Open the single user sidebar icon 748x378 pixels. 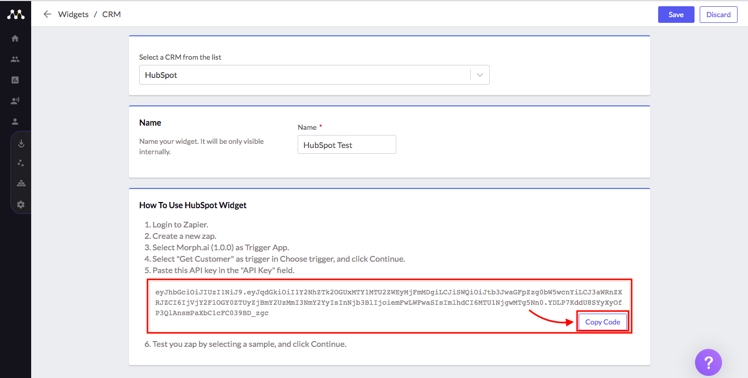tap(15, 122)
